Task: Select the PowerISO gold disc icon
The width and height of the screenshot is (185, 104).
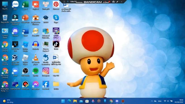Action: click(36, 32)
